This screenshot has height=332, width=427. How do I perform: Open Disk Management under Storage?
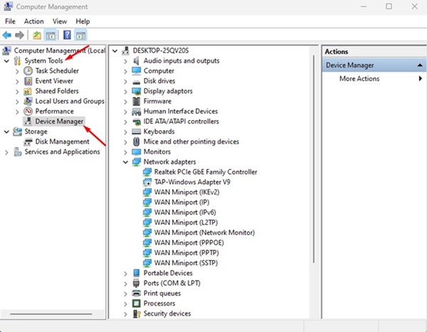coord(62,142)
